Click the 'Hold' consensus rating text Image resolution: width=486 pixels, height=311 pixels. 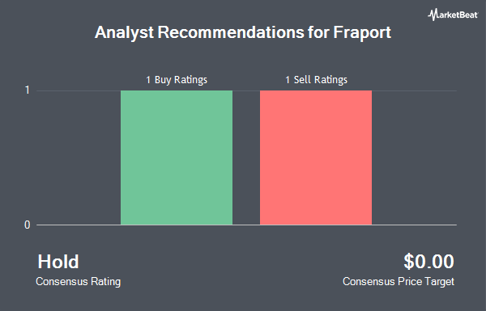click(58, 262)
